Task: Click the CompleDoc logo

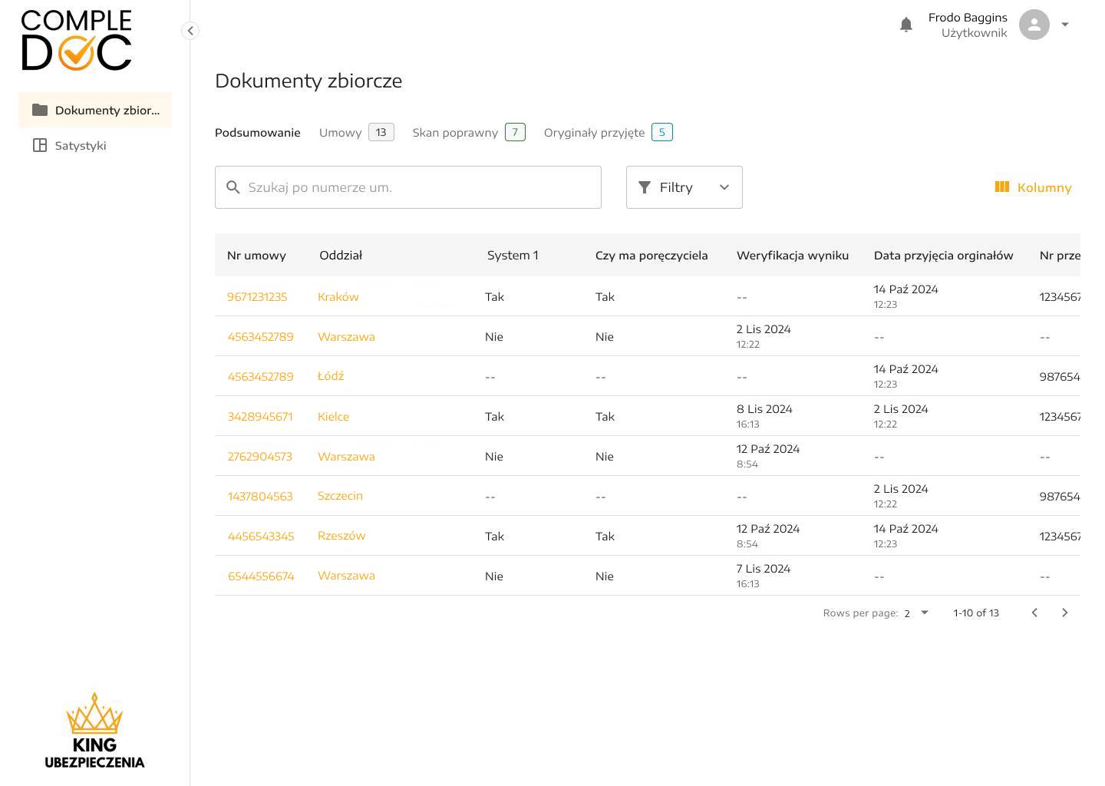Action: pos(77,41)
